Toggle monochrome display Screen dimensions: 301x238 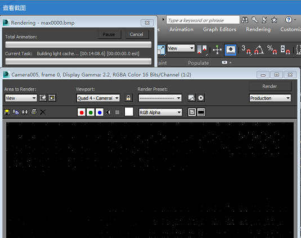(117, 113)
